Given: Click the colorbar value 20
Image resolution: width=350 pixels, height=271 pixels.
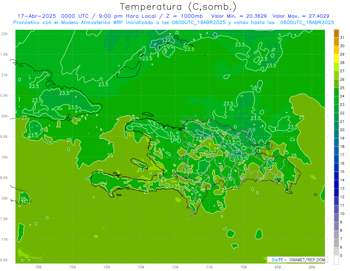Looking at the screenshot, I should (342, 130).
